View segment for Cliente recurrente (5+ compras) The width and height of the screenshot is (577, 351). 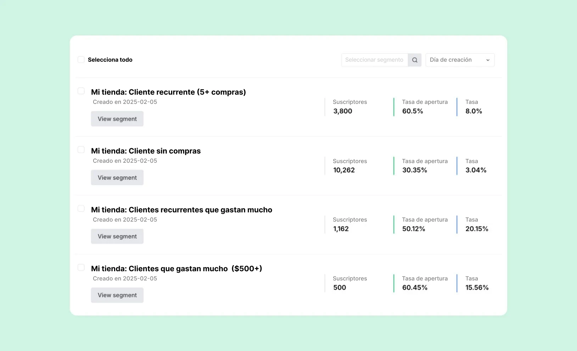[117, 119]
